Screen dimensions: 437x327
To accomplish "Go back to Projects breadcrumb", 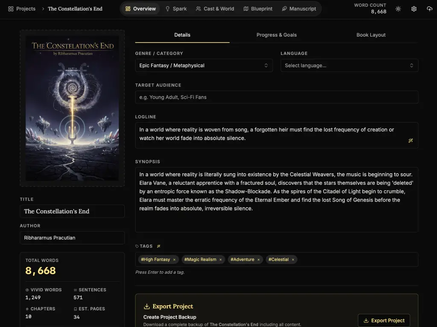I will (22, 9).
